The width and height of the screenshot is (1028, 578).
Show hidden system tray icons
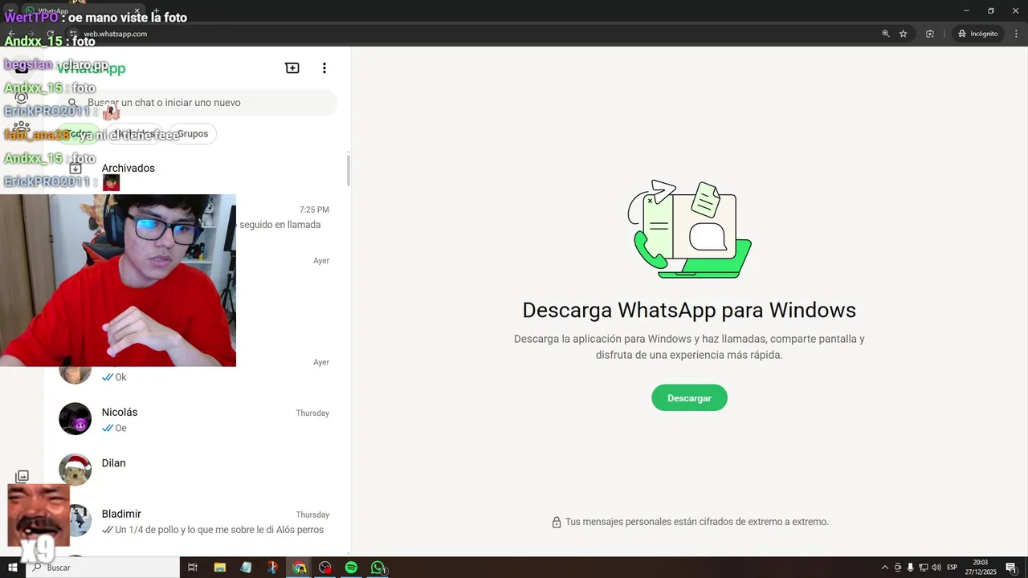pos(885,568)
